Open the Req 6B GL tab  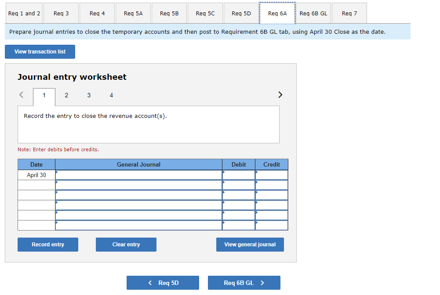[313, 13]
